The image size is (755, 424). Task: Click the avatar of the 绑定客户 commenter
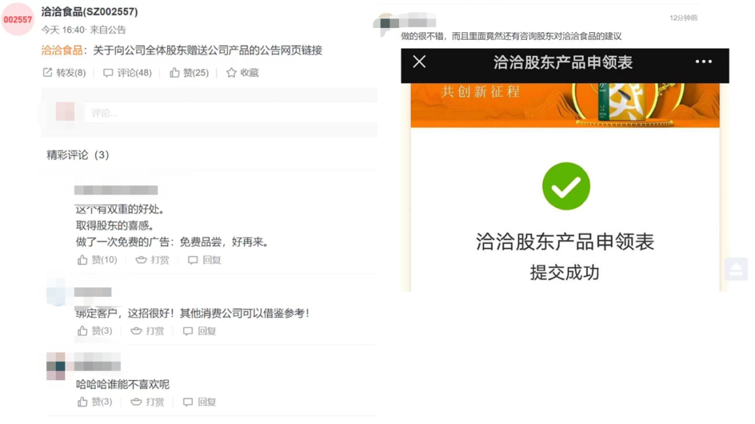coord(56,292)
